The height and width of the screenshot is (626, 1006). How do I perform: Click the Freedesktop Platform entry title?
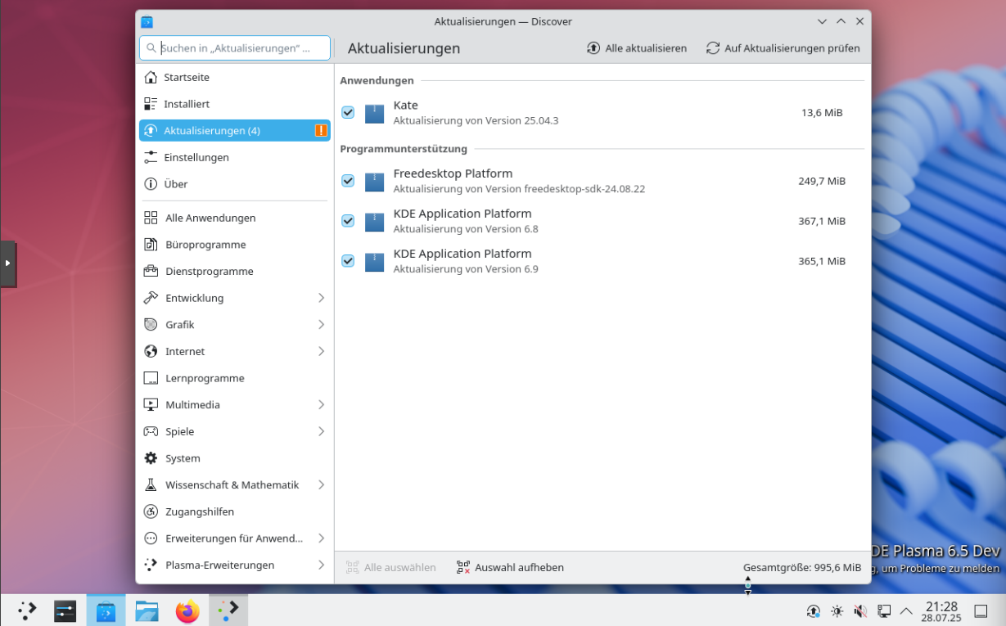[453, 173]
